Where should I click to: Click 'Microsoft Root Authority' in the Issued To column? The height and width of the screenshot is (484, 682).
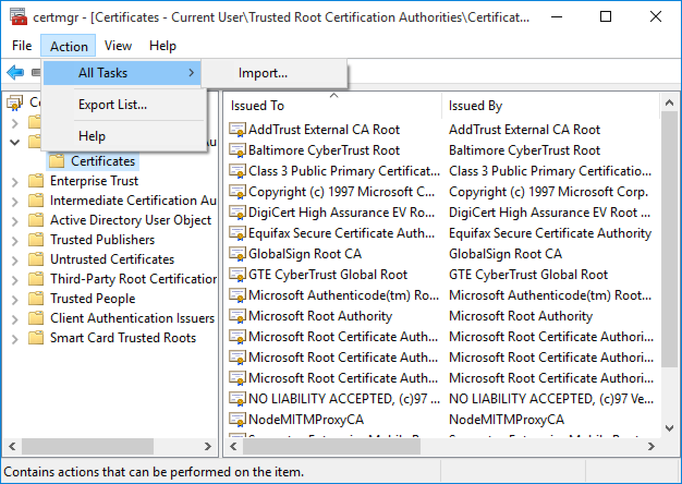320,316
